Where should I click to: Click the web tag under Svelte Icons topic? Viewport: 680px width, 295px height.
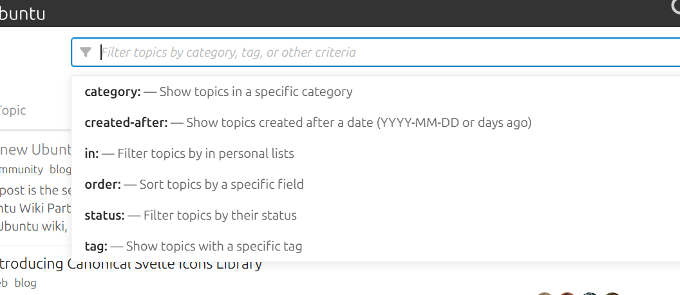click(x=3, y=283)
